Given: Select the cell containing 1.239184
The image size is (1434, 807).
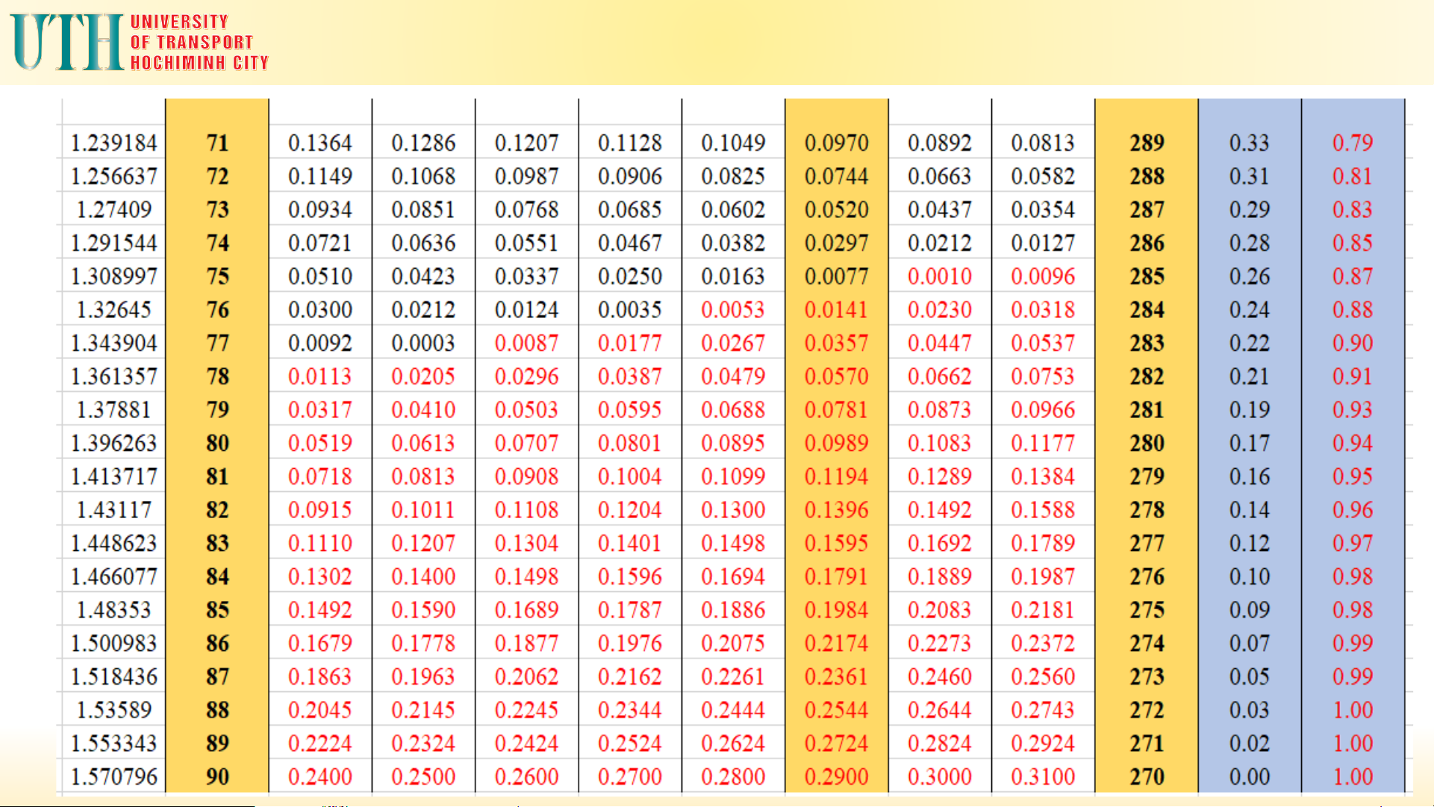Looking at the screenshot, I should coord(113,143).
